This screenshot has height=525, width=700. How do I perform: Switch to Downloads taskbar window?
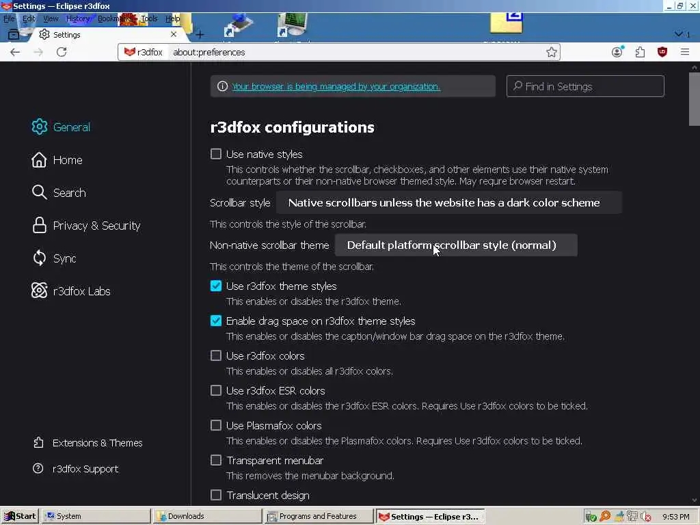pos(208,516)
